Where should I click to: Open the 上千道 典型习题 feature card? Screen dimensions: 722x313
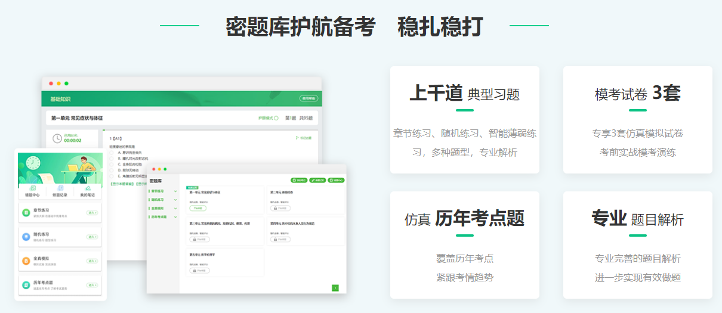pyautogui.click(x=464, y=120)
